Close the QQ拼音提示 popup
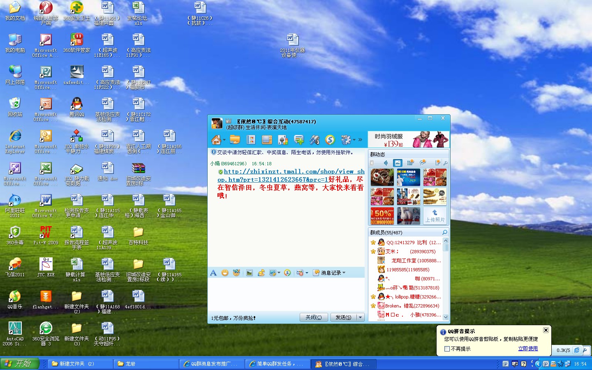This screenshot has width=592, height=370. (x=546, y=330)
